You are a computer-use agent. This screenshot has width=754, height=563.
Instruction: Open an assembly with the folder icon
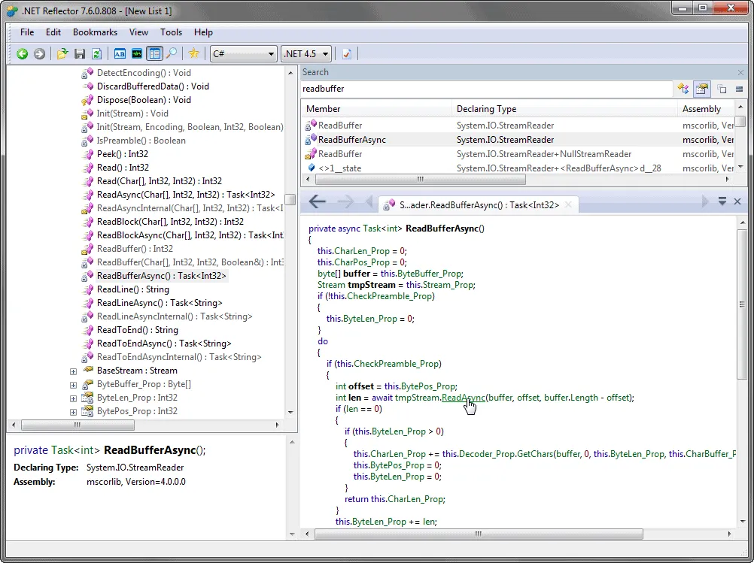coord(62,53)
